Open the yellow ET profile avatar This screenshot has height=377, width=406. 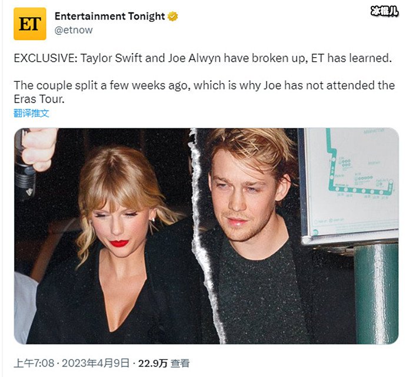[x=30, y=24]
